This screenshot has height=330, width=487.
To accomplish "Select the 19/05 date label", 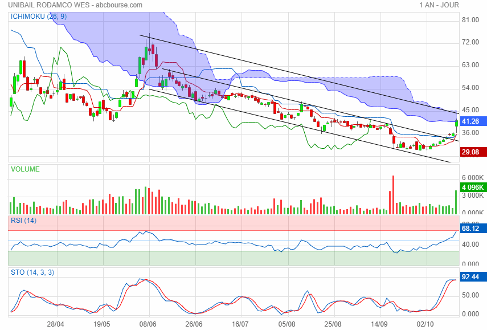I will pyautogui.click(x=101, y=324).
